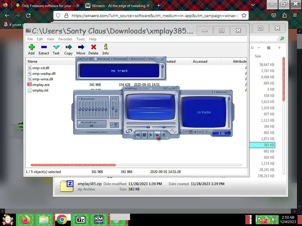Click the XMPlay balance slider knob
302x226 pixels.
click(x=163, y=127)
